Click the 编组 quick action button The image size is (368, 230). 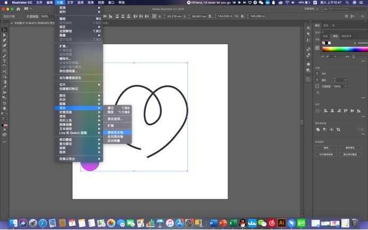coord(327,147)
